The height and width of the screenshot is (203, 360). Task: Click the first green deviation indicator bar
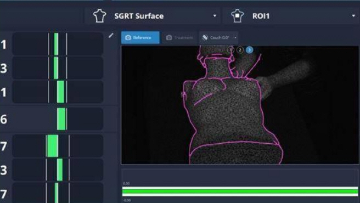click(x=56, y=44)
